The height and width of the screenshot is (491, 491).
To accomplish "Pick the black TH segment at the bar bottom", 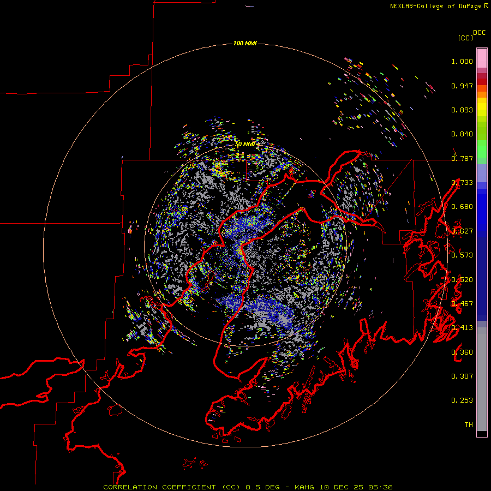I will pos(482,433).
